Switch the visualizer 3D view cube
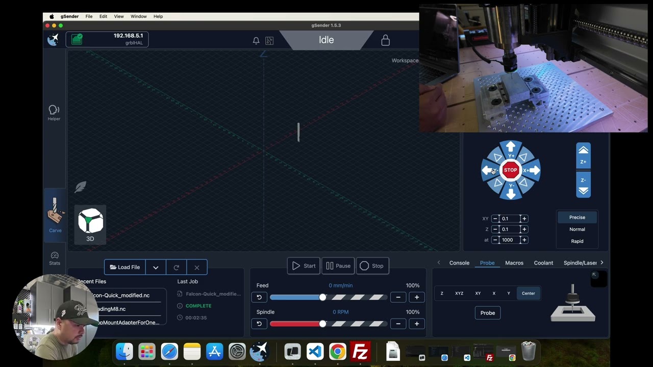The width and height of the screenshot is (653, 367). pos(90,224)
